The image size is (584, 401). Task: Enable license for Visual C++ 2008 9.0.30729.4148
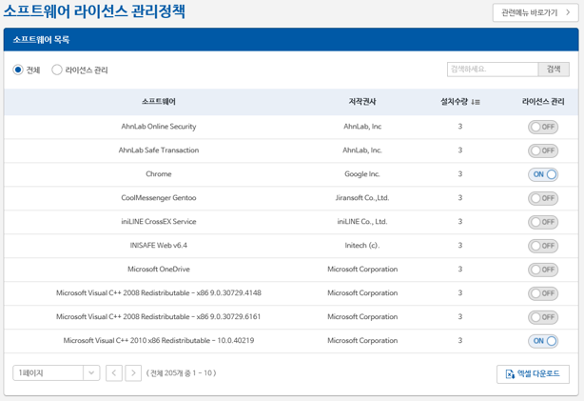[543, 293]
